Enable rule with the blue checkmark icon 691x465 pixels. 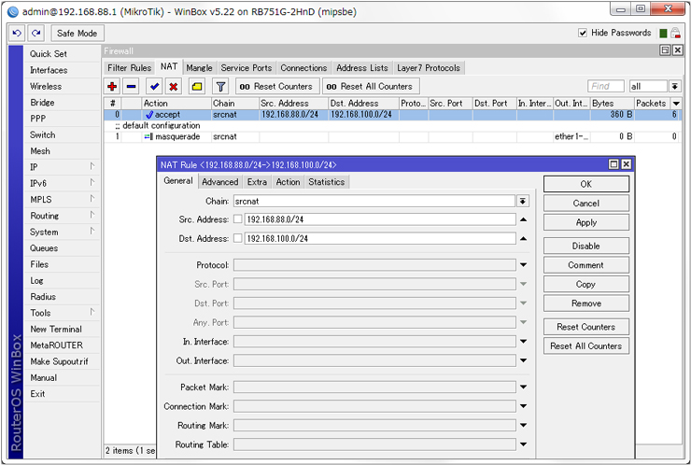coord(154,87)
